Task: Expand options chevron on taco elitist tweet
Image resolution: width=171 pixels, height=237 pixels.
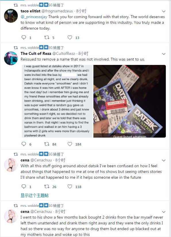Action: [x=164, y=11]
